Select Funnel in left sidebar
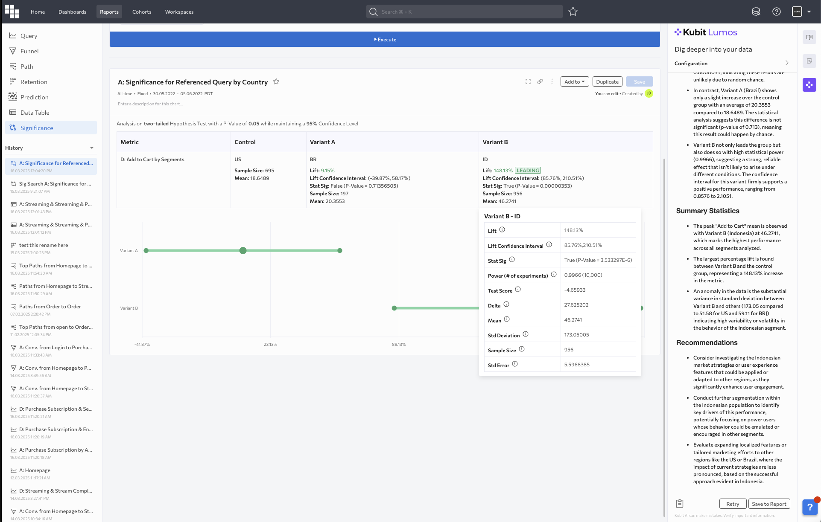The height and width of the screenshot is (522, 821). click(29, 51)
